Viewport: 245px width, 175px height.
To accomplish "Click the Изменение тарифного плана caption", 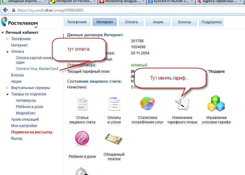I will pos(182,120).
